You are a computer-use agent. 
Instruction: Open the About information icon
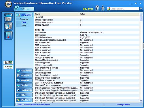[x=103, y=8]
